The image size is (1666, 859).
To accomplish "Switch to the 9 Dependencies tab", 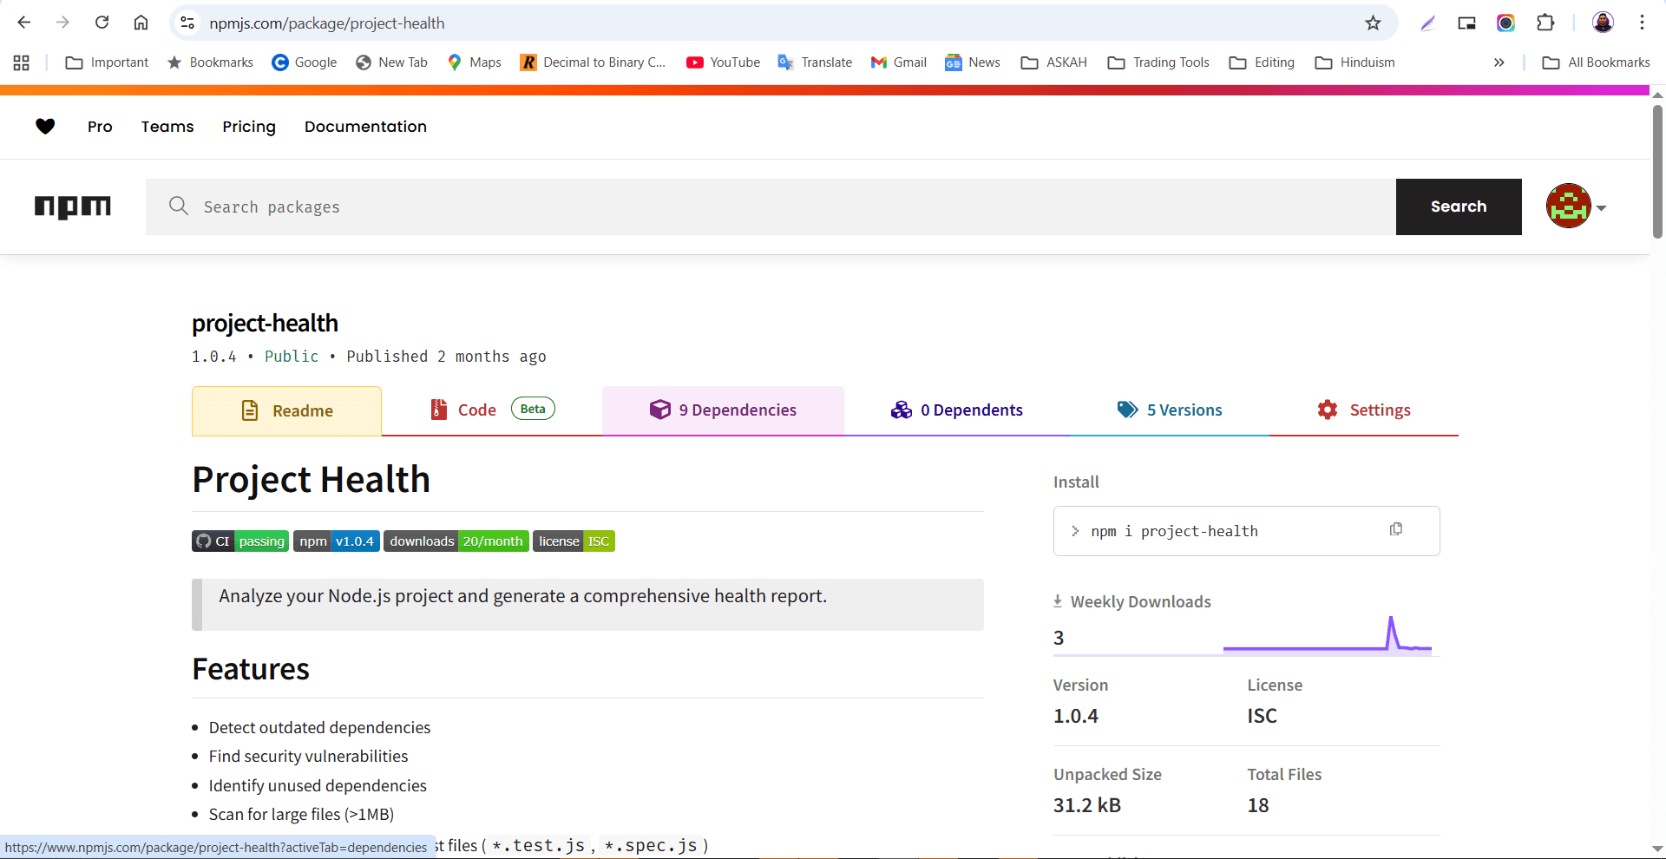I will point(723,410).
